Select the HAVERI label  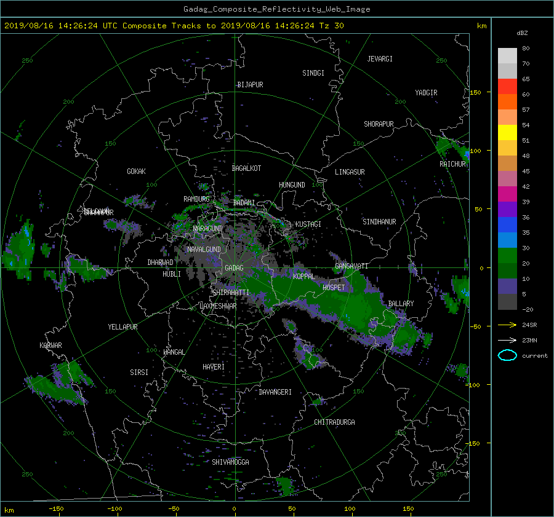(x=214, y=367)
